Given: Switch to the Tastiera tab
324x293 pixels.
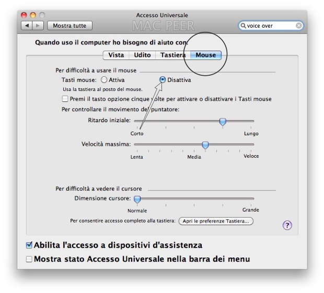Looking at the screenshot, I should (x=173, y=55).
